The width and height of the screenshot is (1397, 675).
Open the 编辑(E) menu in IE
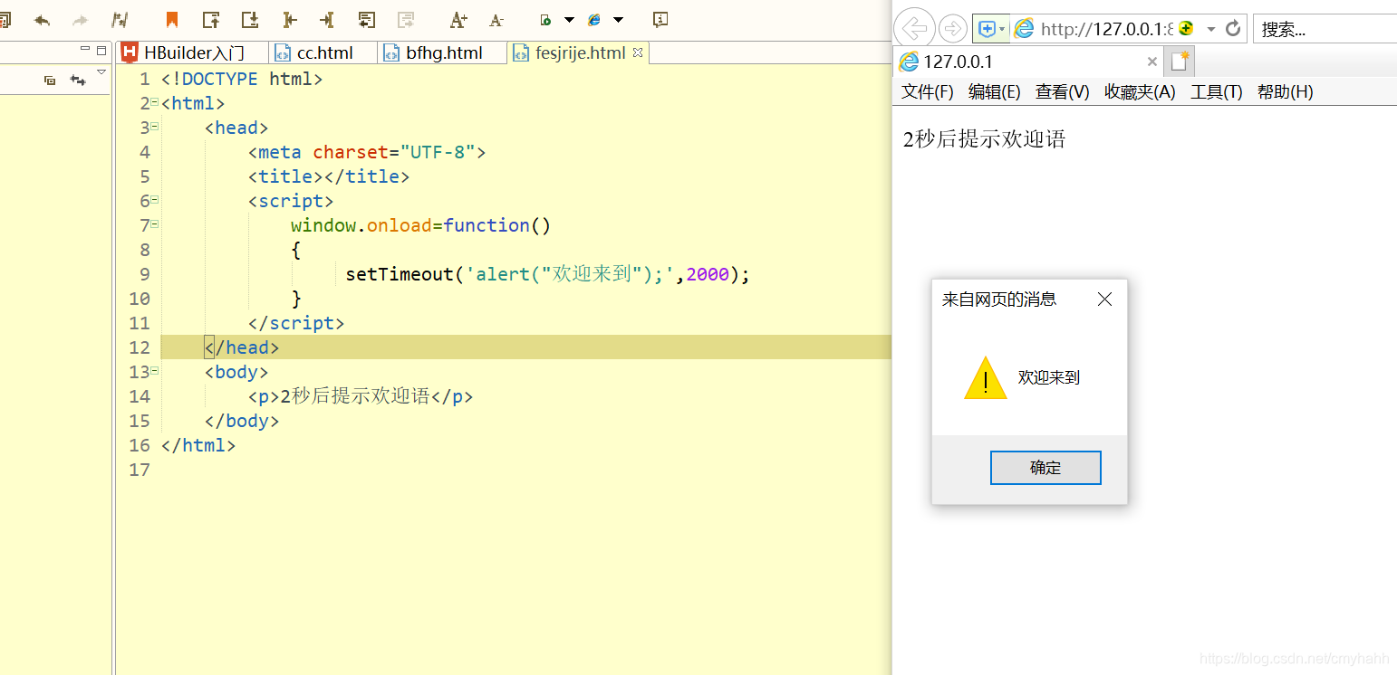click(x=994, y=91)
